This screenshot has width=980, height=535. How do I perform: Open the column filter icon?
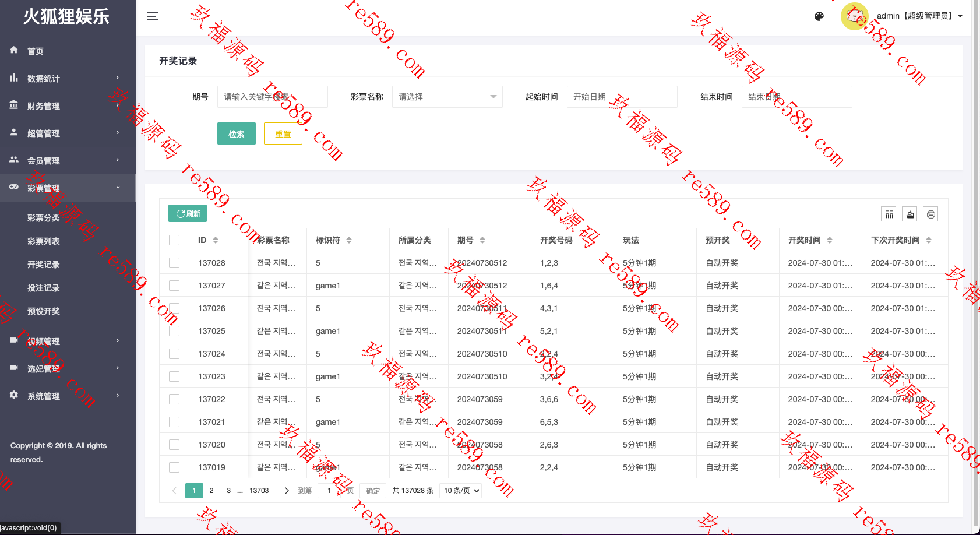(x=889, y=214)
